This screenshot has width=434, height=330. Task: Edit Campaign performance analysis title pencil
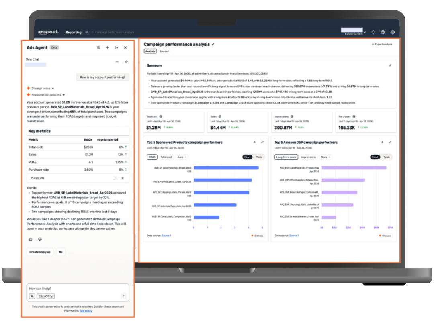click(x=213, y=44)
